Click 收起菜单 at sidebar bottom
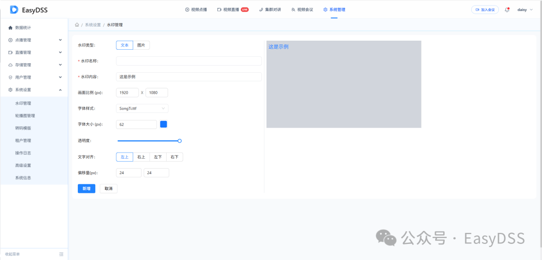The width and height of the screenshot is (542, 260). tap(13, 254)
